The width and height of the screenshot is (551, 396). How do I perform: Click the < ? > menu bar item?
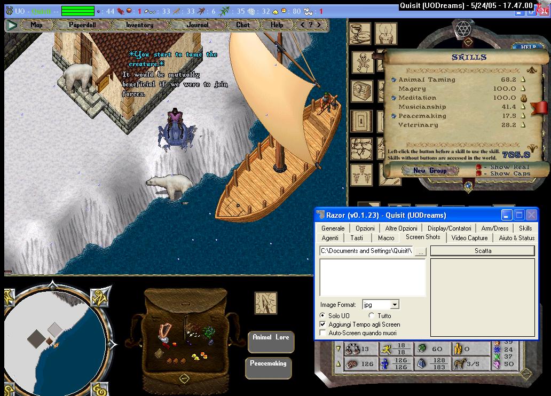click(x=310, y=25)
